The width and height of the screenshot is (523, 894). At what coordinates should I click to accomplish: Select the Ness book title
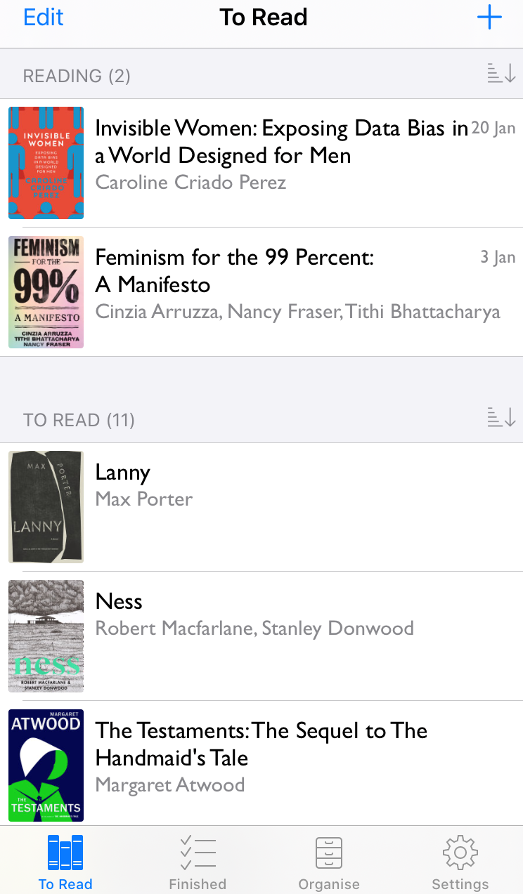(119, 601)
